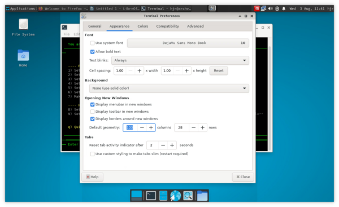Select the File System desktop icon
Image resolution: width=339 pixels, height=207 pixels.
point(23,28)
